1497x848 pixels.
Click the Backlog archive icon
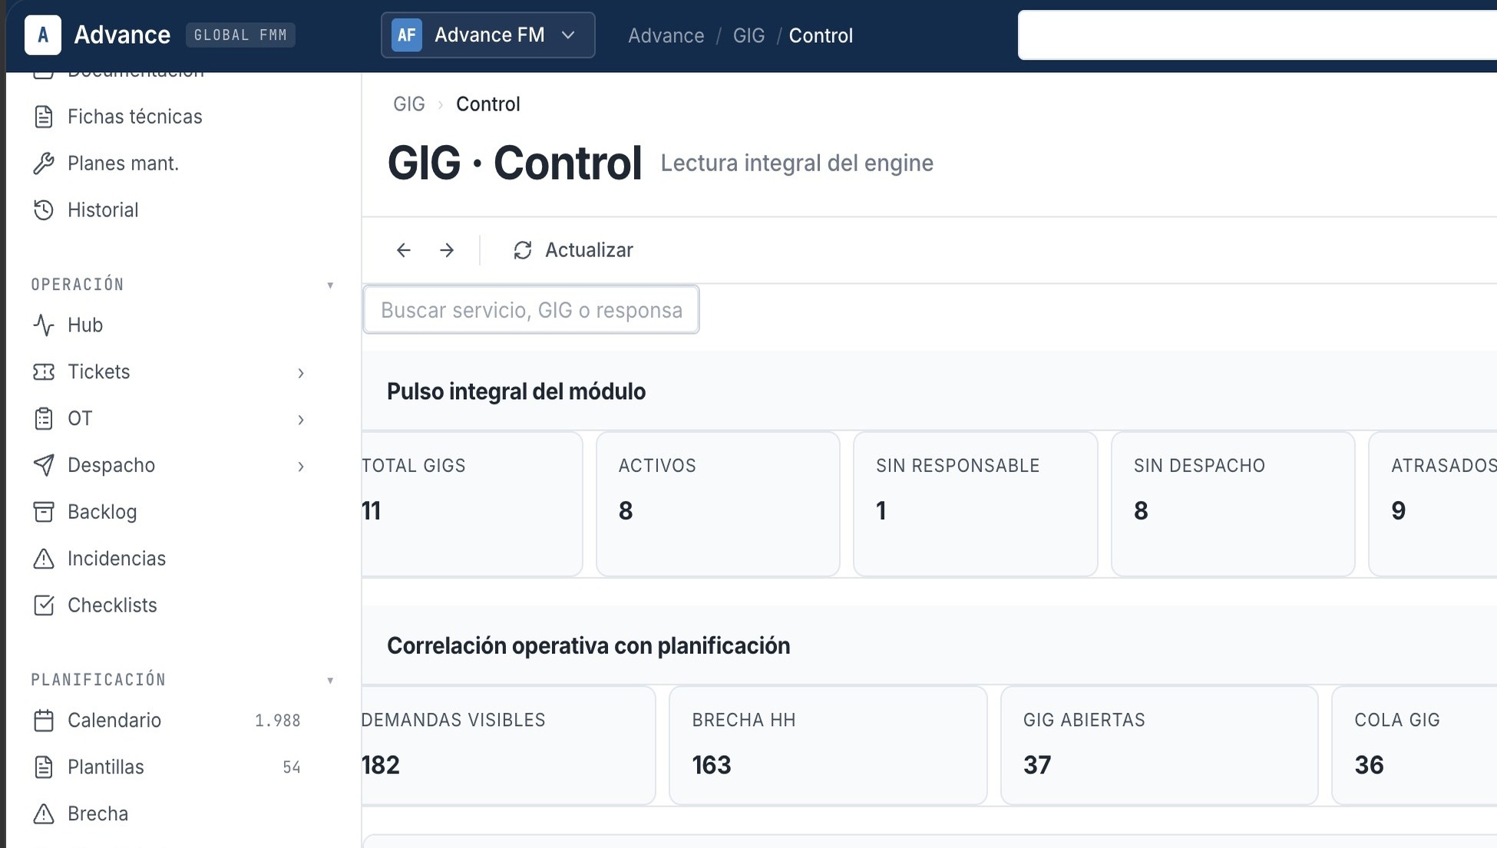(44, 512)
